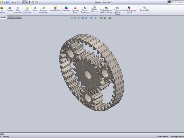Open Sustainability tool

tap(144, 9)
